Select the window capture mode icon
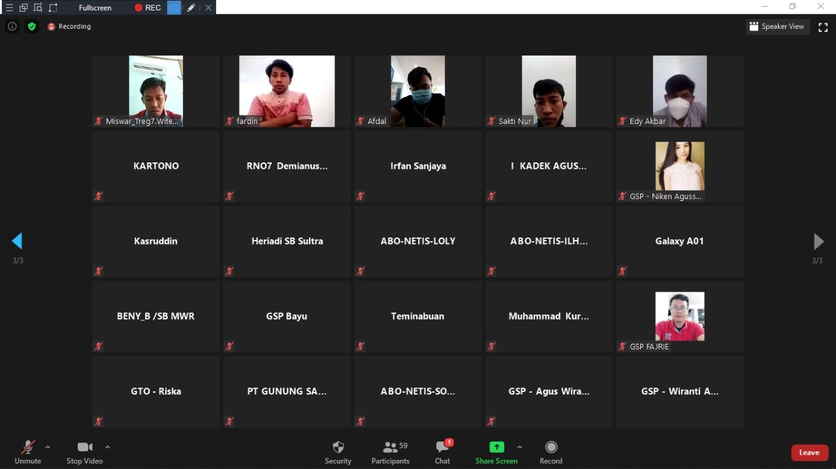This screenshot has width=836, height=469. pyautogui.click(x=24, y=8)
